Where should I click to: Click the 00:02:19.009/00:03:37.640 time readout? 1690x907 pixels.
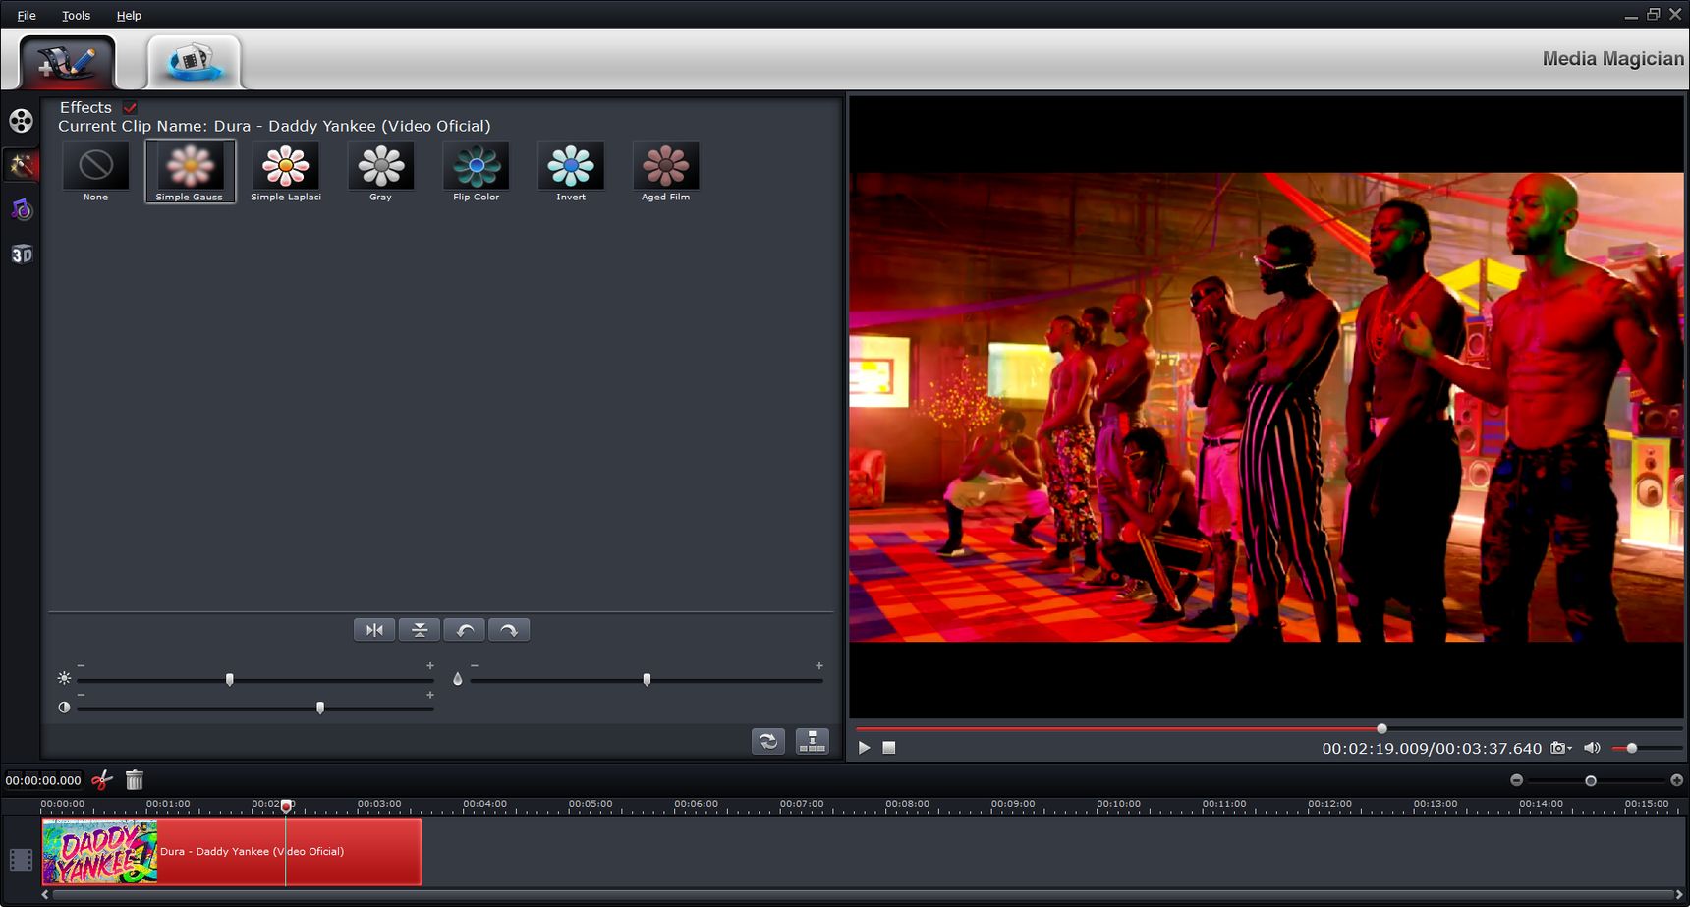[x=1432, y=749]
